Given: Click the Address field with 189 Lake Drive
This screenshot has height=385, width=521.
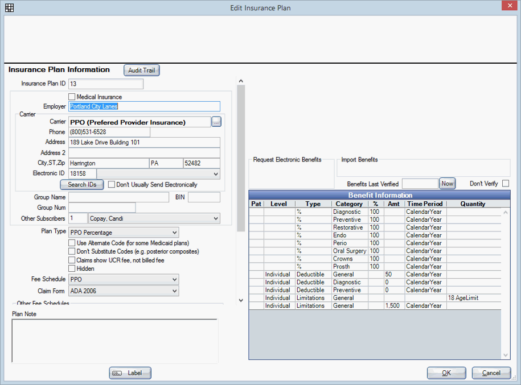Looking at the screenshot, I should click(x=144, y=142).
